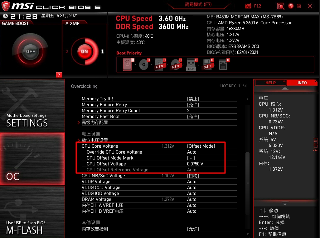
Task: Click the 电压设置 section heading
Action: [x=91, y=134]
